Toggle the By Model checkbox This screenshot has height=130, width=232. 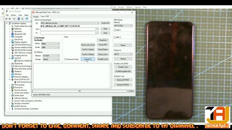[x=35, y=38]
